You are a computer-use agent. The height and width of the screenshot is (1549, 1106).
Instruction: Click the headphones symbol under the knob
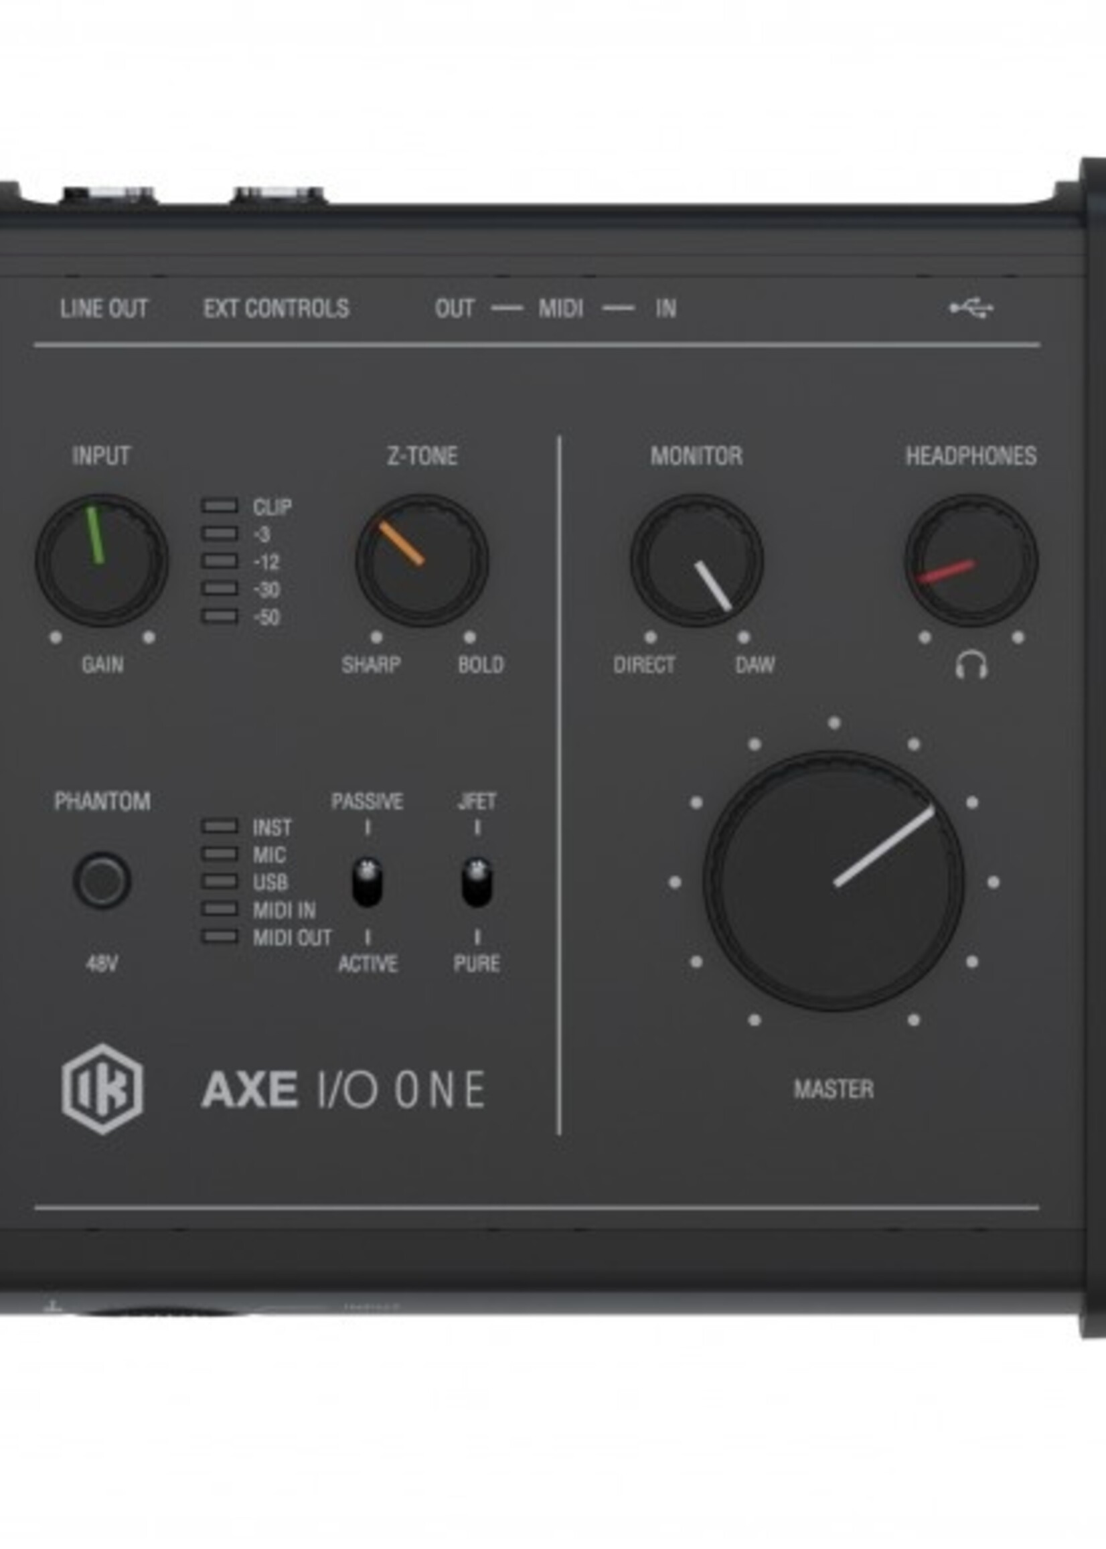click(971, 665)
